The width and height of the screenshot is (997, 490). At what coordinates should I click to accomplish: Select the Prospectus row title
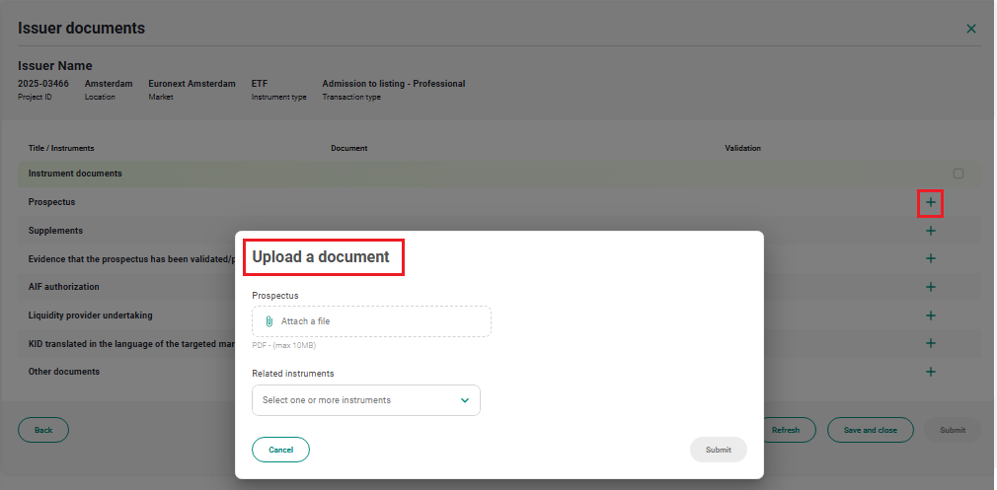[51, 202]
